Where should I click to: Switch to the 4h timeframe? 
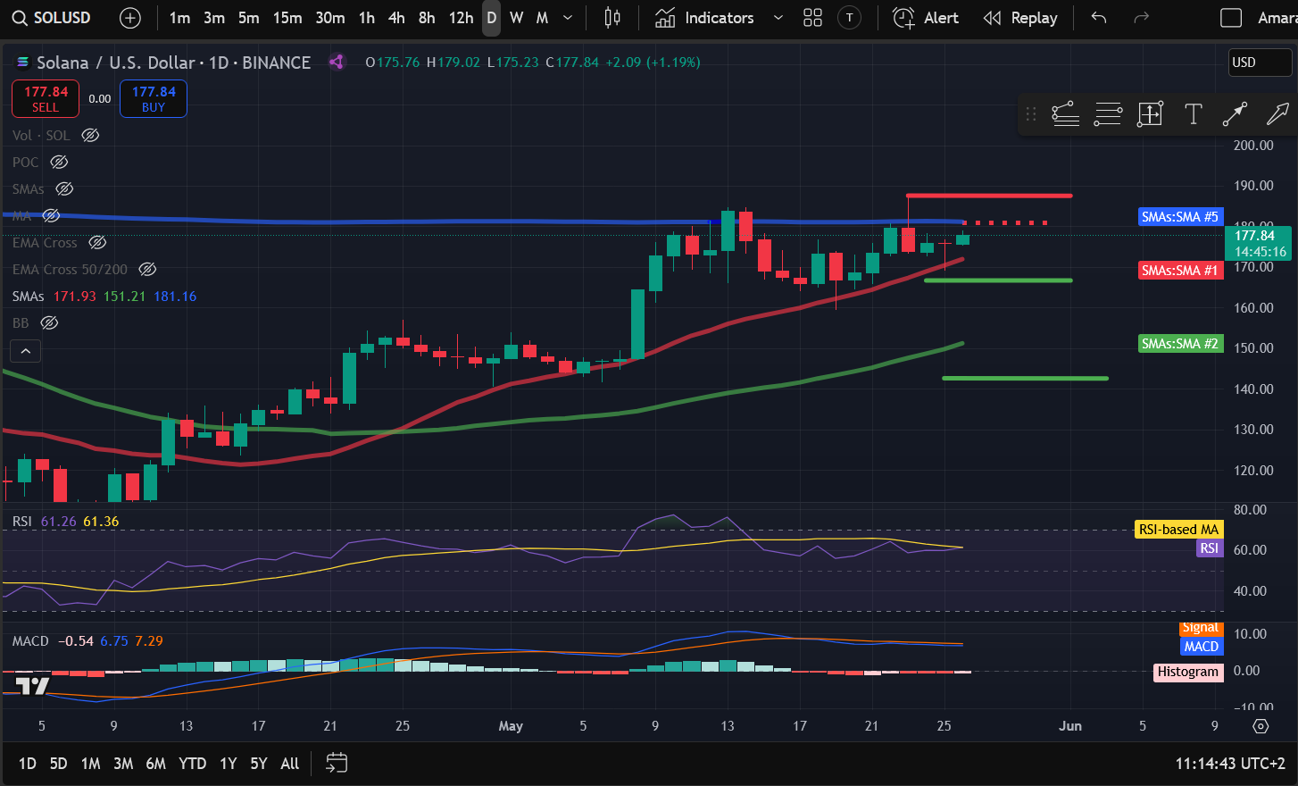tap(396, 18)
